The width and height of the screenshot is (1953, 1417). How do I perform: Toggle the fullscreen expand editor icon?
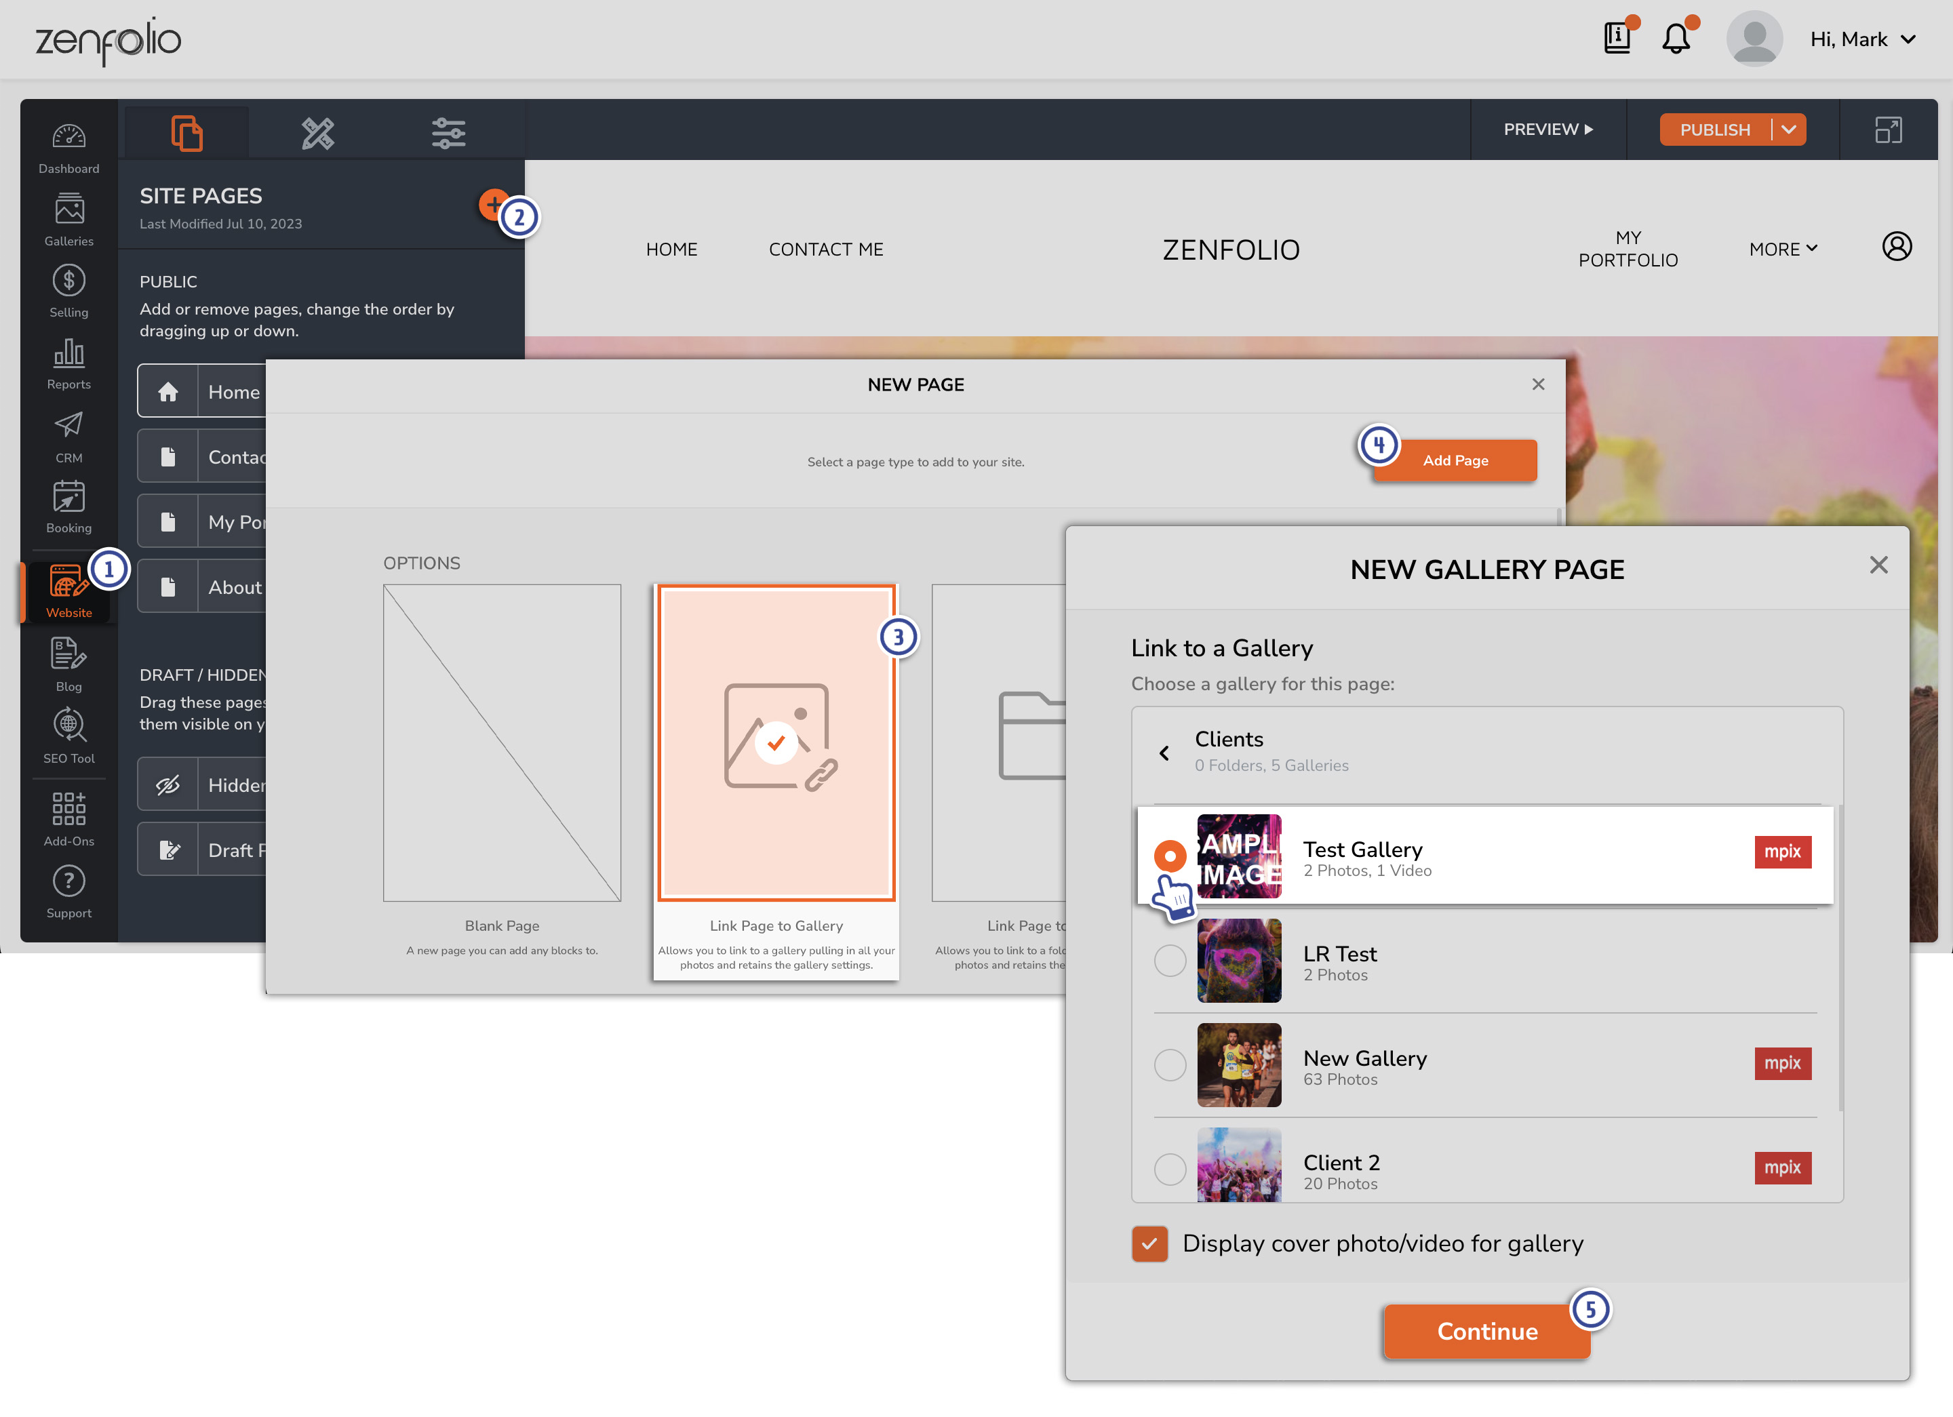[1887, 129]
